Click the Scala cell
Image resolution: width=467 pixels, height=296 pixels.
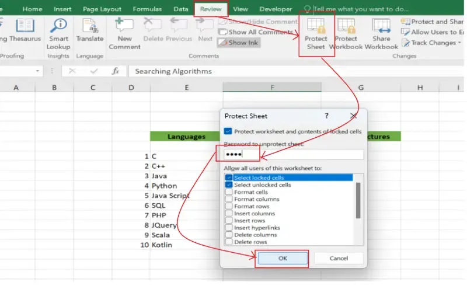click(x=186, y=235)
